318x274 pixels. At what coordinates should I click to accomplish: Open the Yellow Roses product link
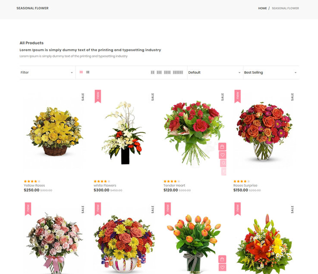pos(35,186)
